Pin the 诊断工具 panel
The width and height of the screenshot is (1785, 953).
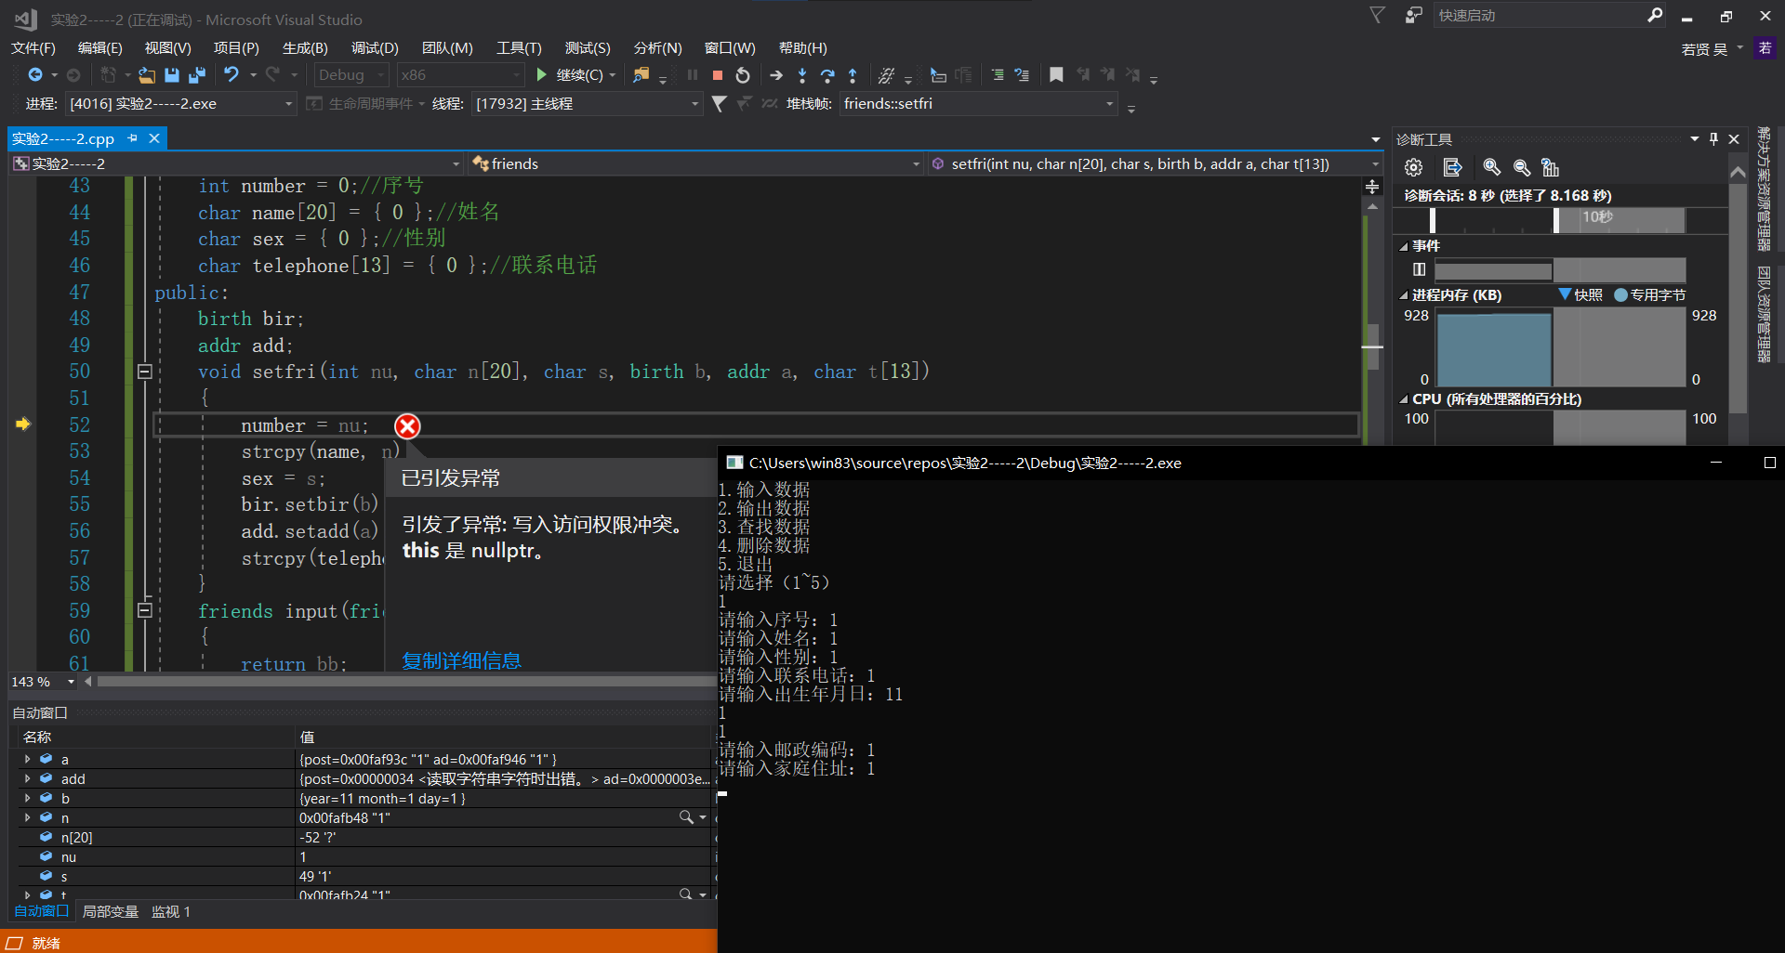1713,139
